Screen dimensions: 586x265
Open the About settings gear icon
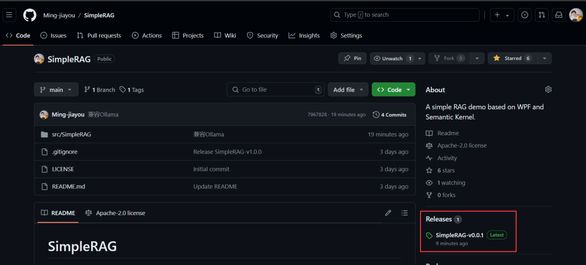[548, 90]
